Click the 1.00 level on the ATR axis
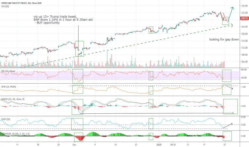Viewport: 249px width, 147px height. pyautogui.click(x=243, y=87)
